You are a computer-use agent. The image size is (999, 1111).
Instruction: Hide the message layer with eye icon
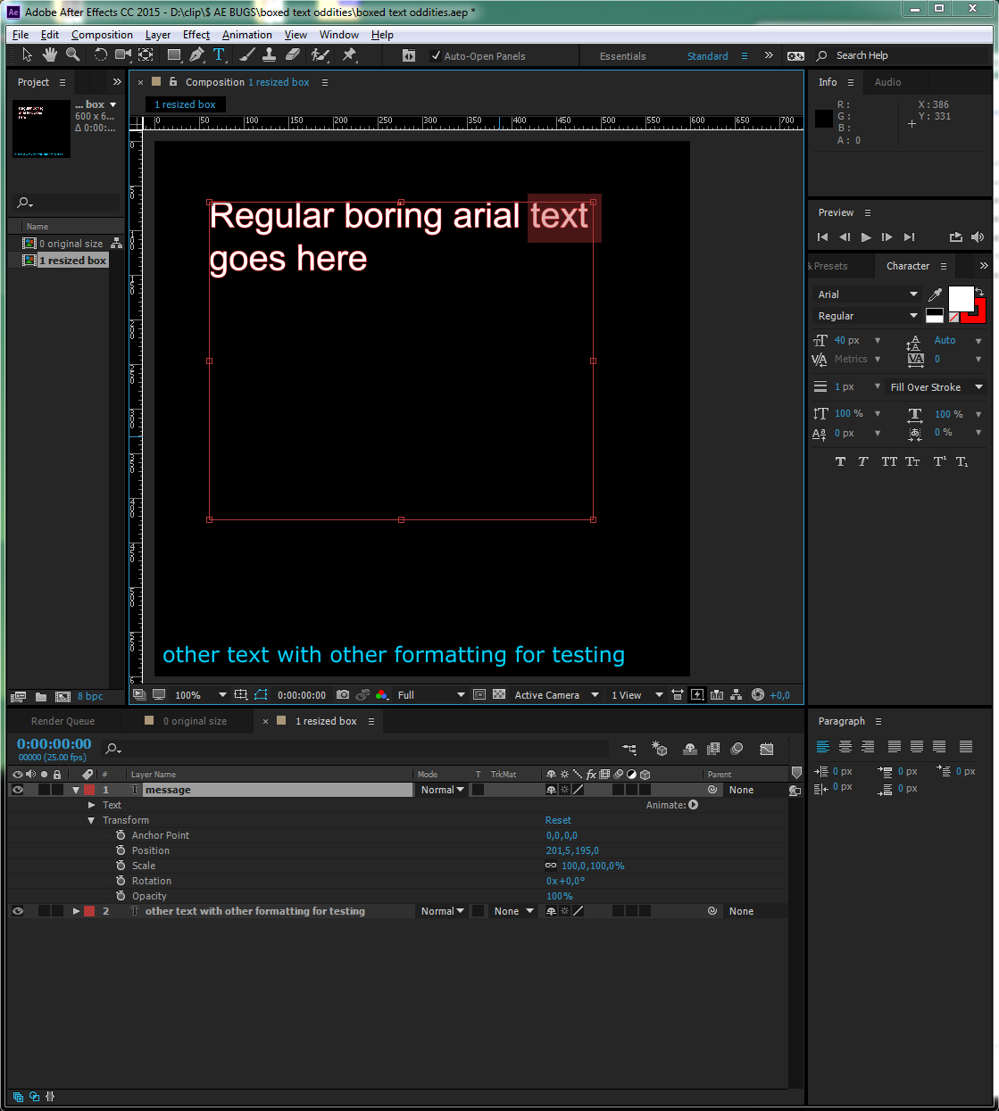pyautogui.click(x=18, y=790)
